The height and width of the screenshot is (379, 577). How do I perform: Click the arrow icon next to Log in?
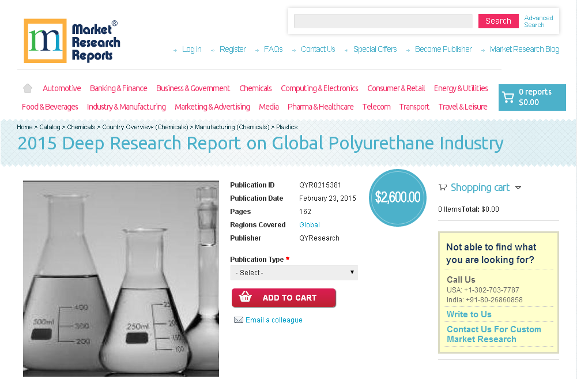pos(176,50)
